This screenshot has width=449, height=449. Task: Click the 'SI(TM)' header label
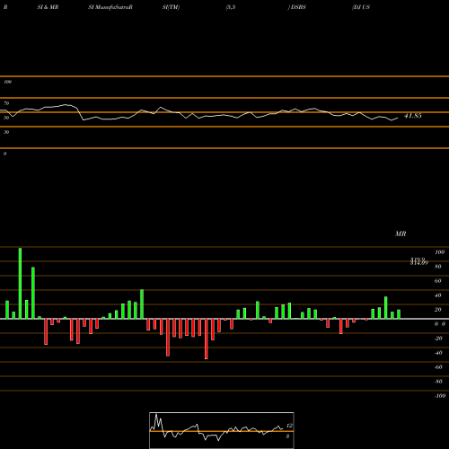(171, 7)
